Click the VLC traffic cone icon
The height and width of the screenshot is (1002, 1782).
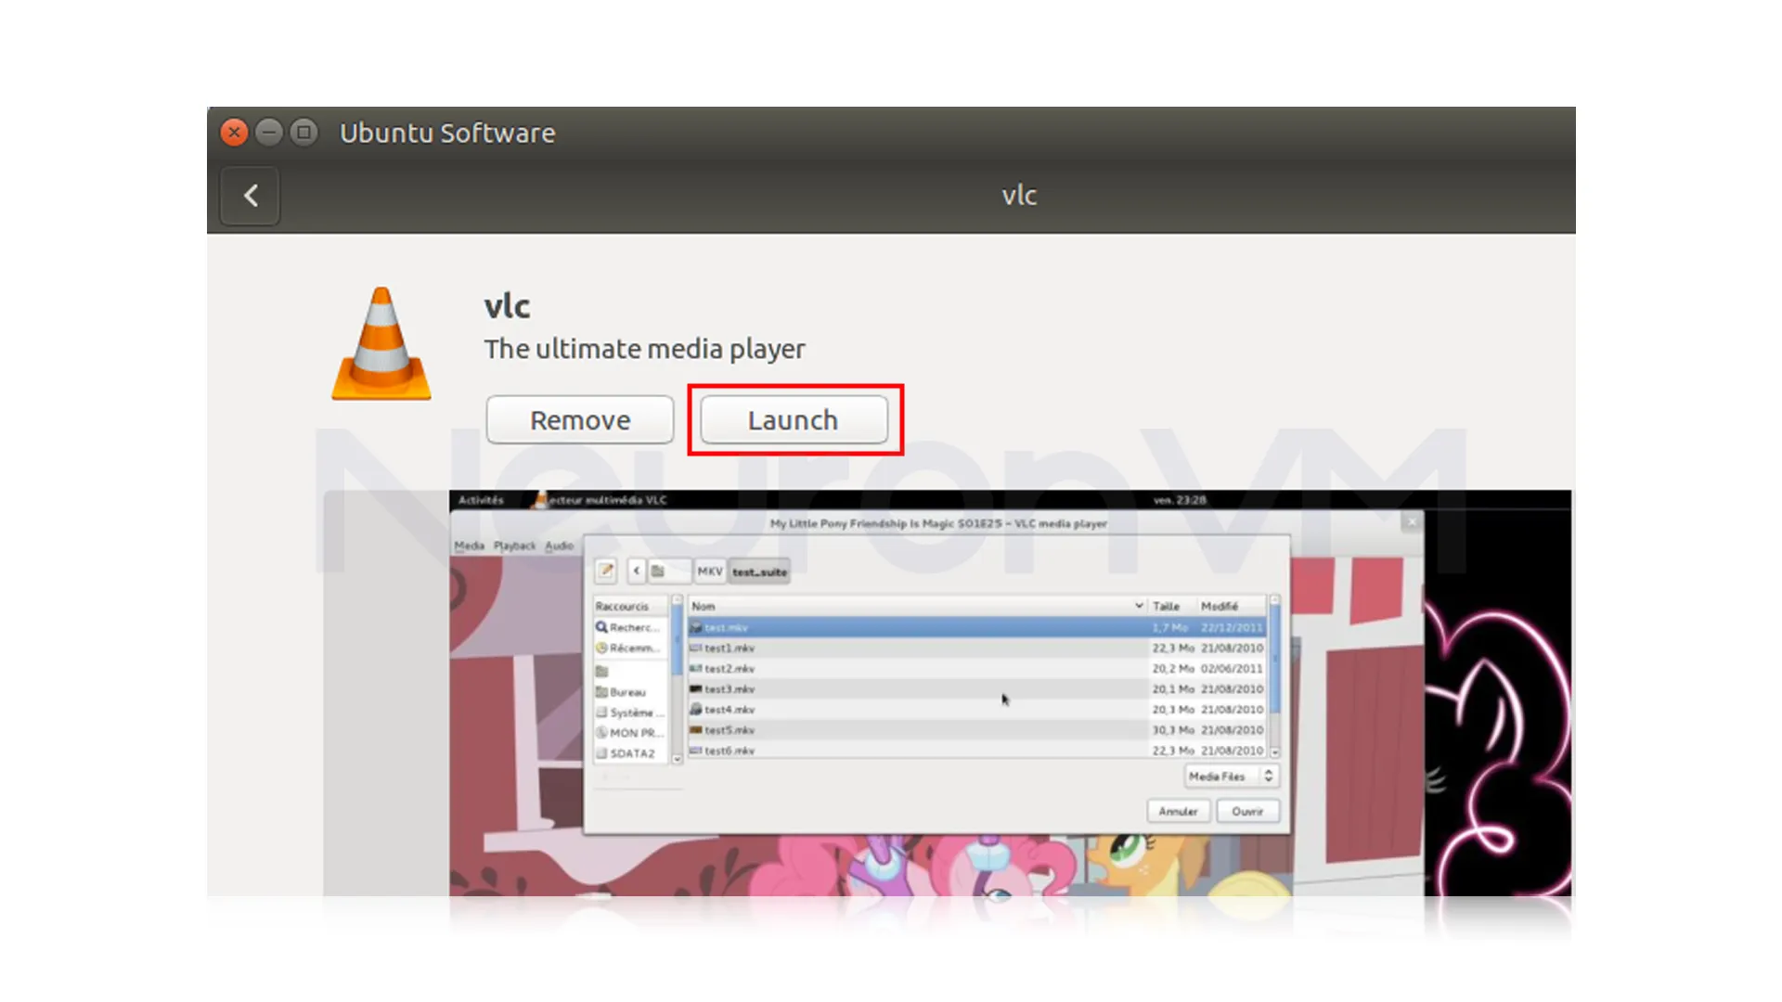[381, 344]
